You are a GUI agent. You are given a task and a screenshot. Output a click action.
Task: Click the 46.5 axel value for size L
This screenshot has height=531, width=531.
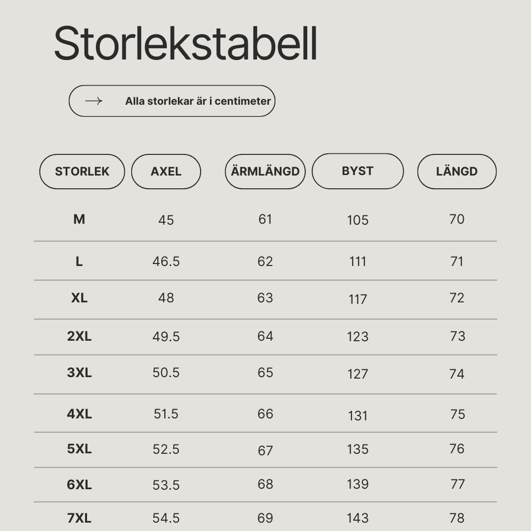tap(166, 262)
